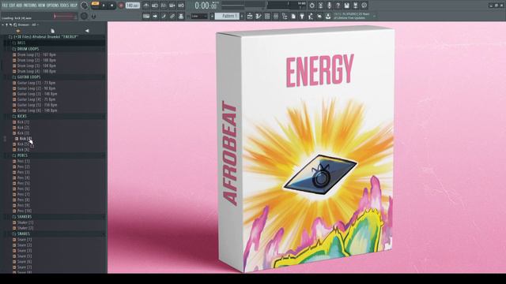506x284 pixels.
Task: Click the one-click audio recording microphone
Action: [x=329, y=6]
